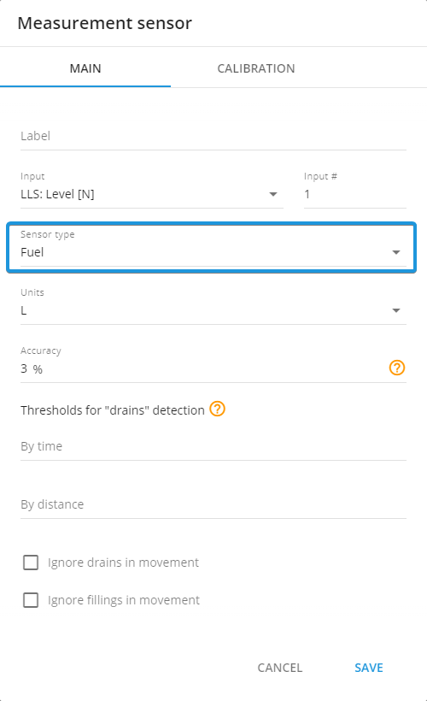Screen dimensions: 427x701
Task: Expand the Sensor type dropdown arrow
Action: [395, 252]
